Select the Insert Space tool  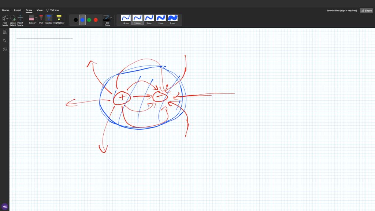(20, 18)
